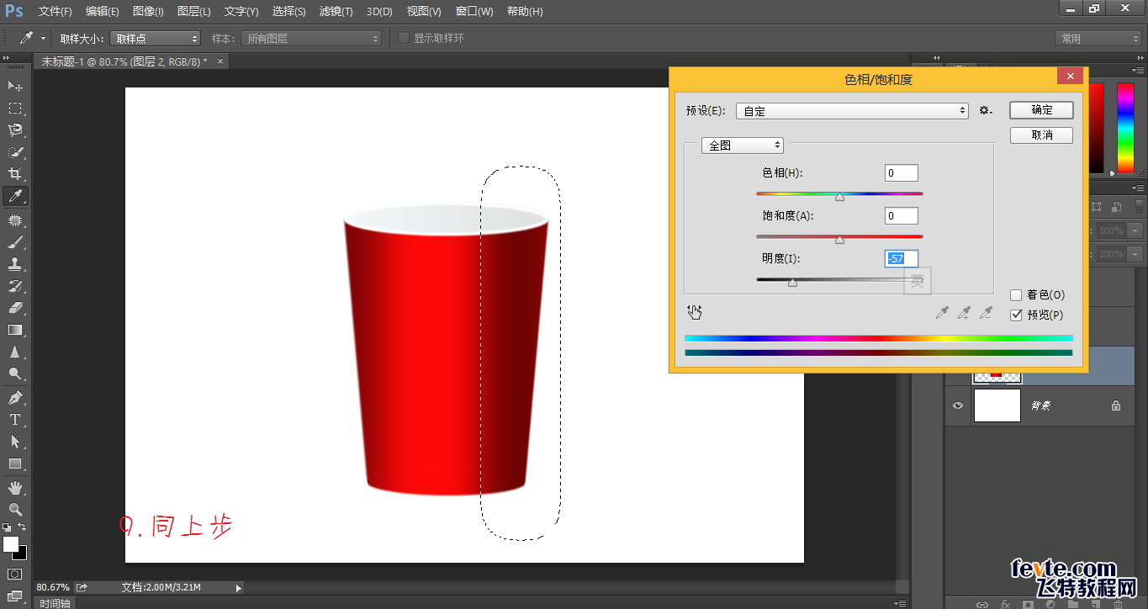Image resolution: width=1148 pixels, height=609 pixels.
Task: Open the 预设 preset dropdown
Action: pyautogui.click(x=852, y=111)
